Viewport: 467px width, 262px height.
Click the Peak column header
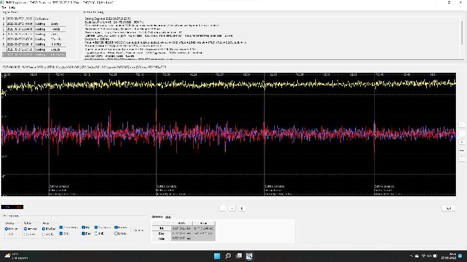pyautogui.click(x=204, y=223)
